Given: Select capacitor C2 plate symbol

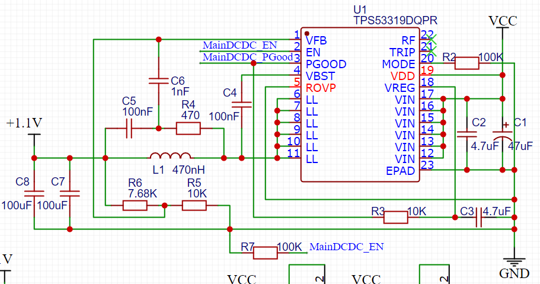Looking at the screenshot, I should point(466,134).
